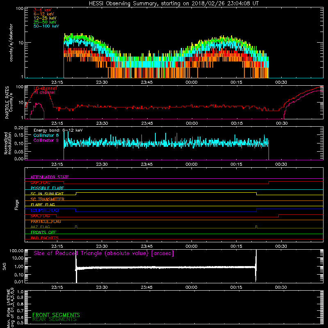Screen dimensions: 328x328
Task: Click the SC_TRANSMITTER flag label
Action: pyautogui.click(x=47, y=199)
